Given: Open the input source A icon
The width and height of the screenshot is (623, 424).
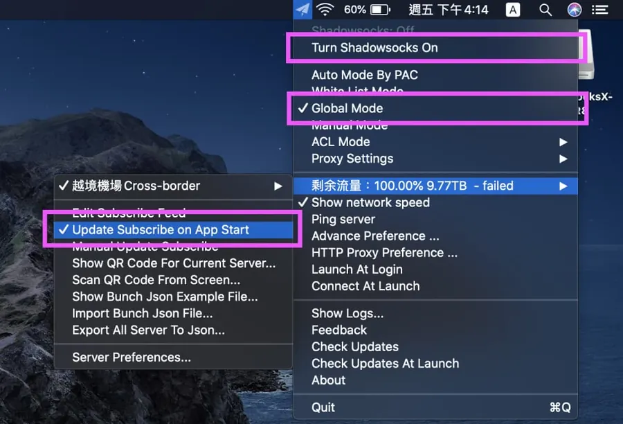Looking at the screenshot, I should (x=512, y=10).
